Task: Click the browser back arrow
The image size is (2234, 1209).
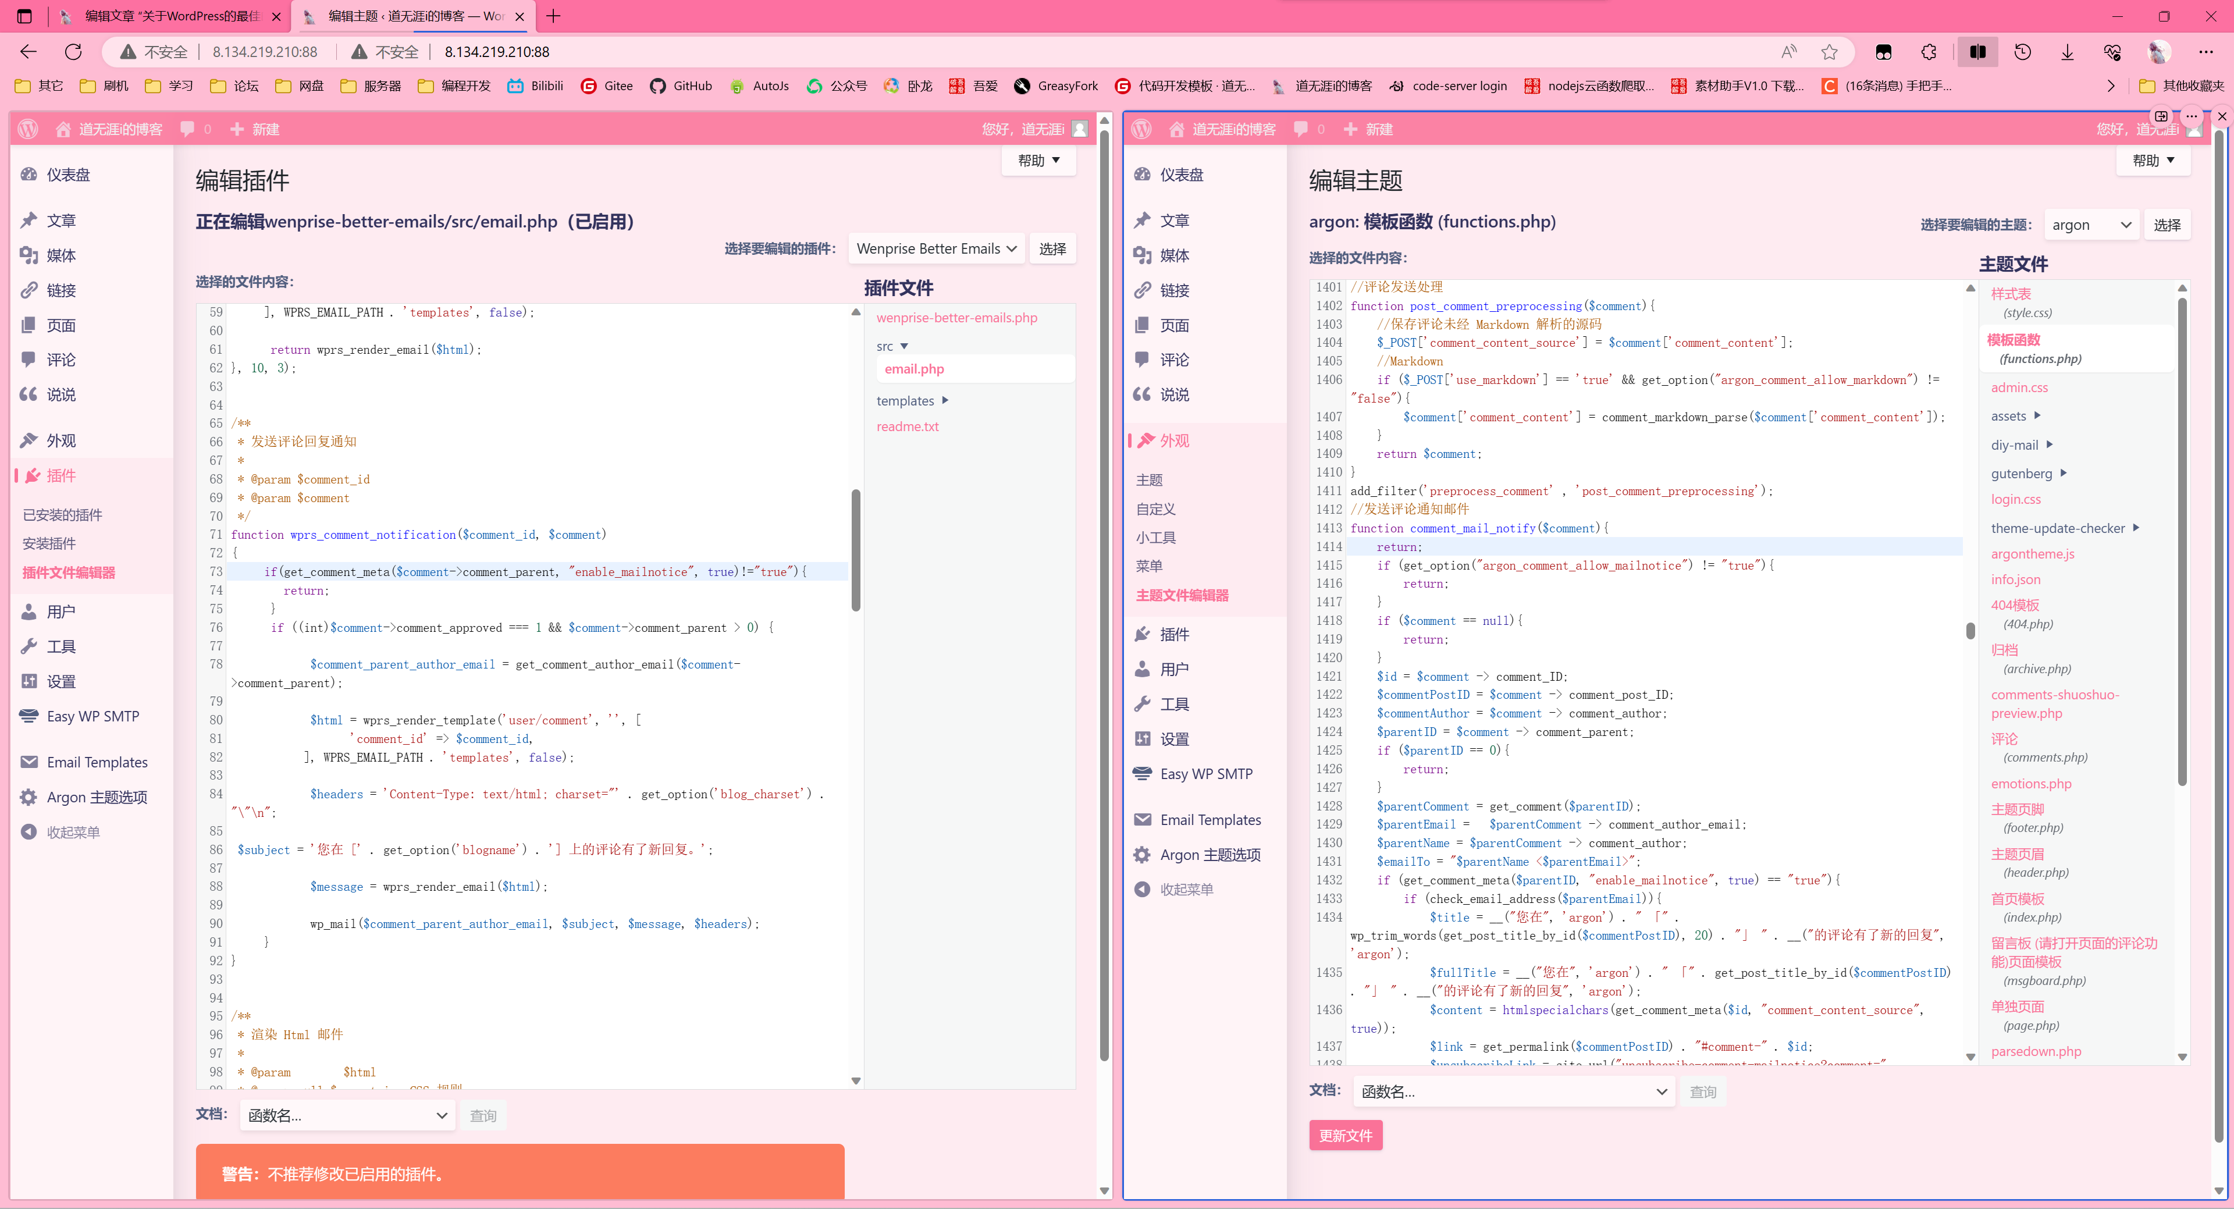Action: [28, 52]
